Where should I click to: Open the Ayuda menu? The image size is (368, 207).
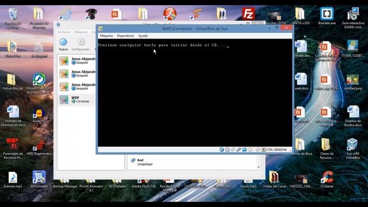(143, 36)
